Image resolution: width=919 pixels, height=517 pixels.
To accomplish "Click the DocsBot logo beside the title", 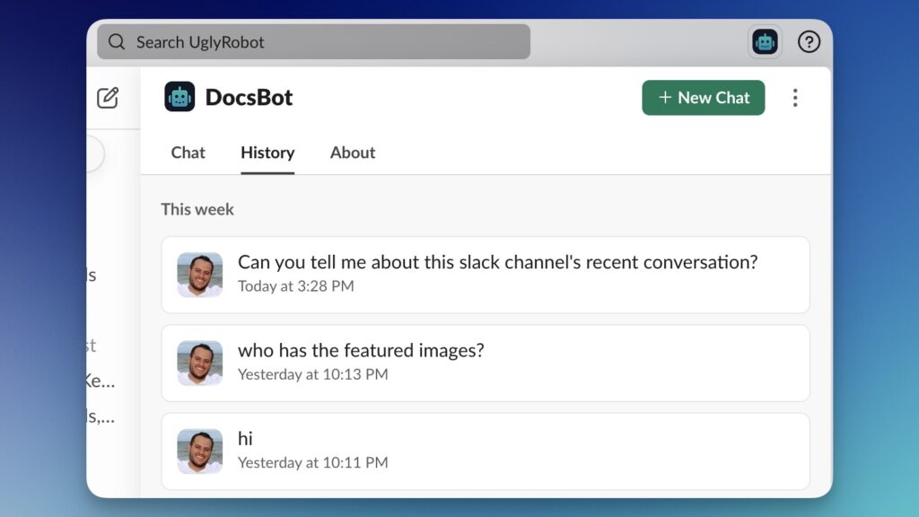I will click(179, 97).
